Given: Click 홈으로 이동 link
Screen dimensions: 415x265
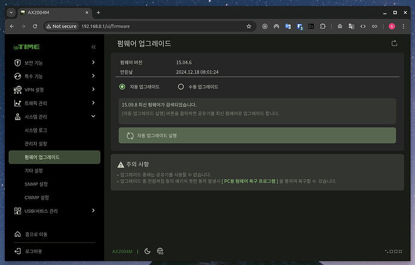Looking at the screenshot, I should pyautogui.click(x=36, y=234).
